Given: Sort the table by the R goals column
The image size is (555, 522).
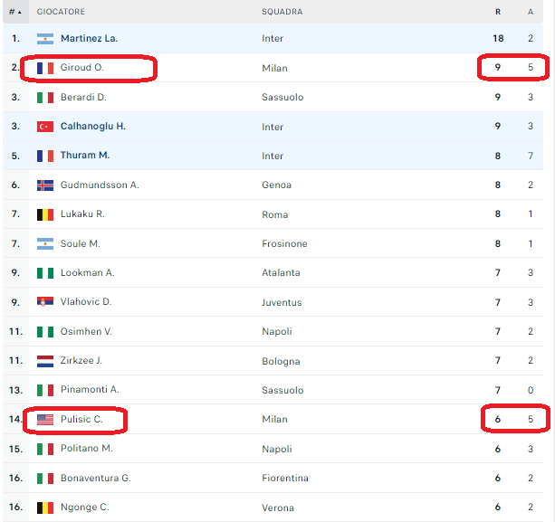Looking at the screenshot, I should tap(498, 12).
